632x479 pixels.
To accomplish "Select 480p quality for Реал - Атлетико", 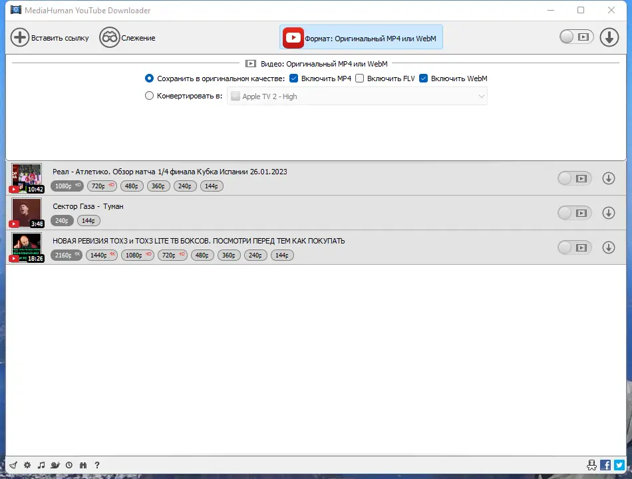I will click(132, 186).
